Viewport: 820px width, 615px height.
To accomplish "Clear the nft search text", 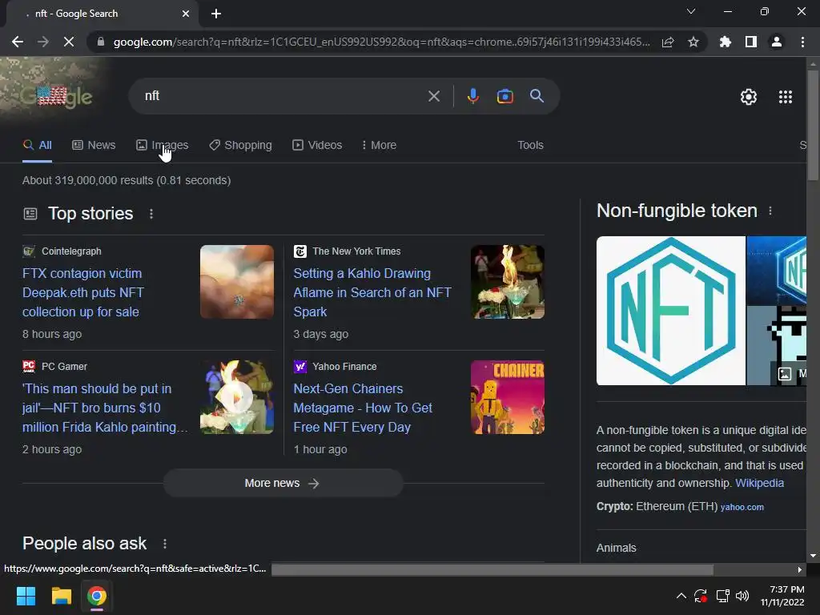I will click(x=433, y=96).
